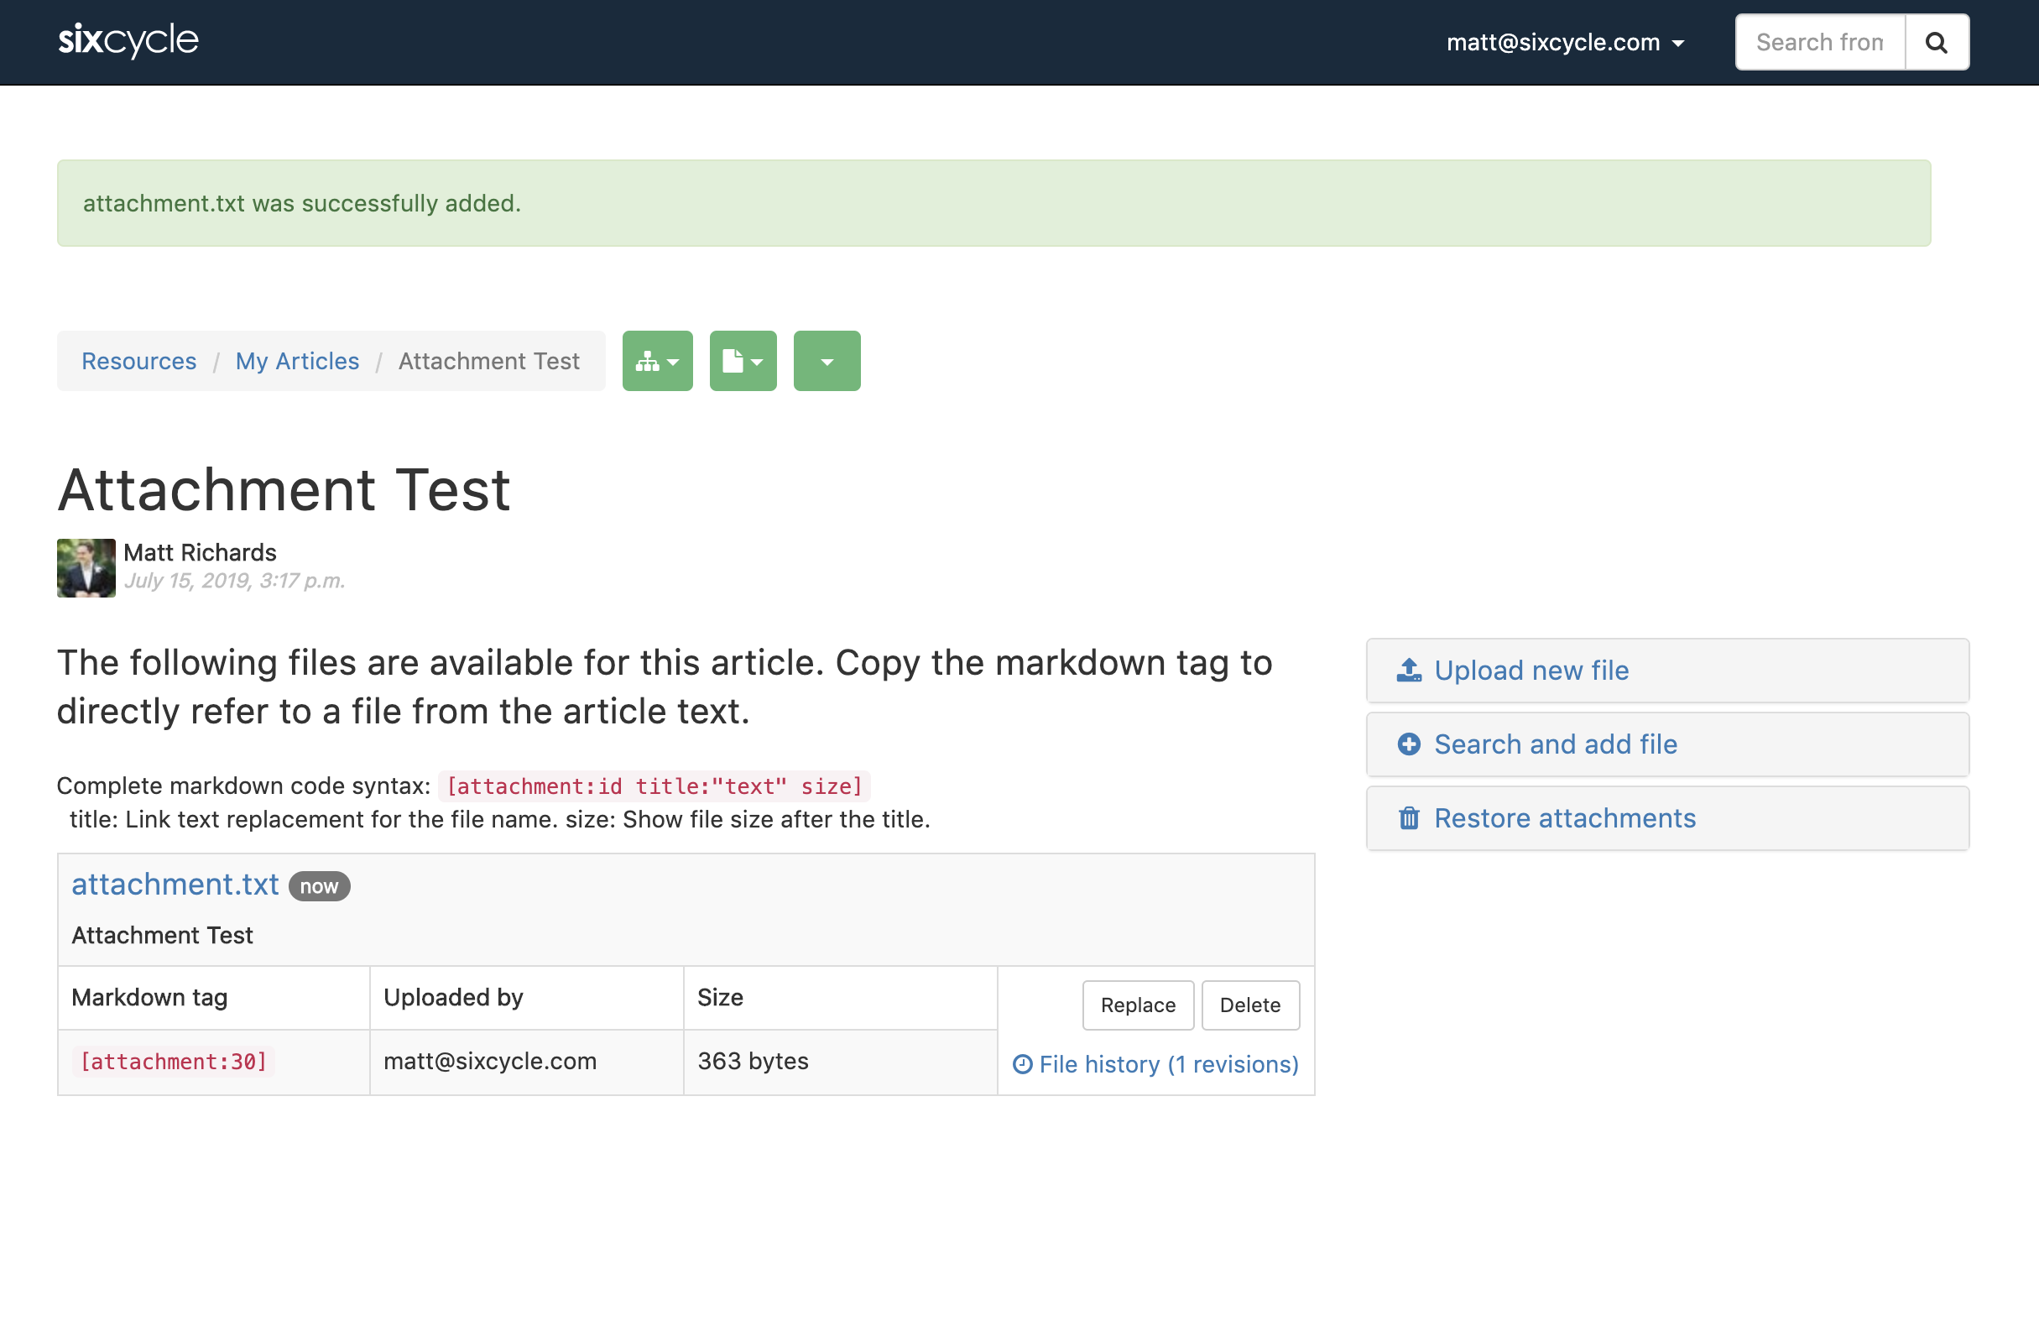Go to My Articles breadcrumb
The image size is (2039, 1326).
pos(297,361)
